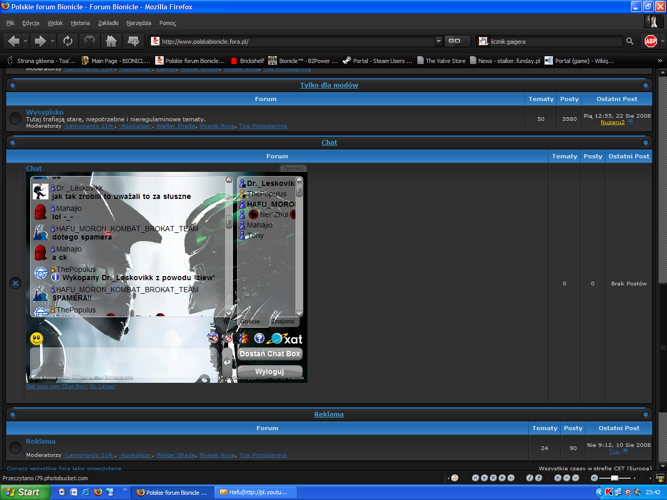Open the Adblock Plus ABP icon
The height and width of the screenshot is (500, 667).
click(651, 41)
